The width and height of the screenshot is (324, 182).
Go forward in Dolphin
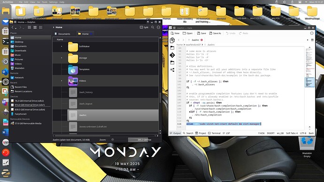tap(20, 27)
